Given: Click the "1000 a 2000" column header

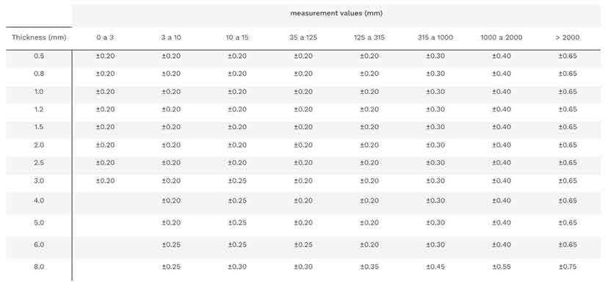Looking at the screenshot, I should coord(501,37).
